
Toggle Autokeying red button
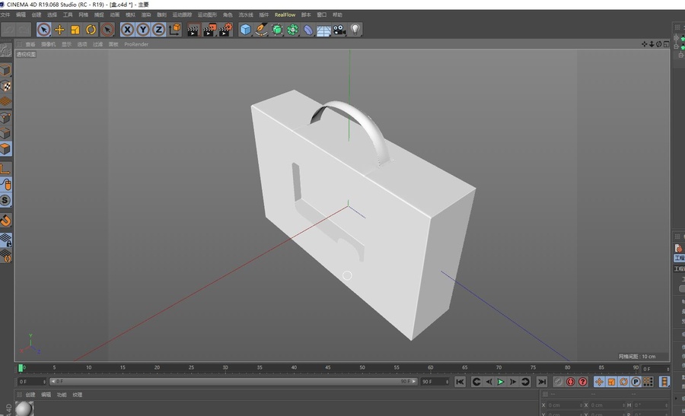coord(571,382)
